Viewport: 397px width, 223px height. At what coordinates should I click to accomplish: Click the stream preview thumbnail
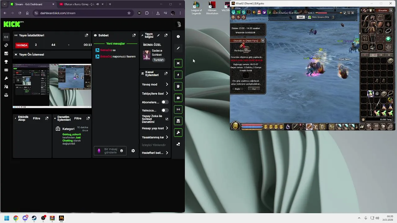pos(52,86)
